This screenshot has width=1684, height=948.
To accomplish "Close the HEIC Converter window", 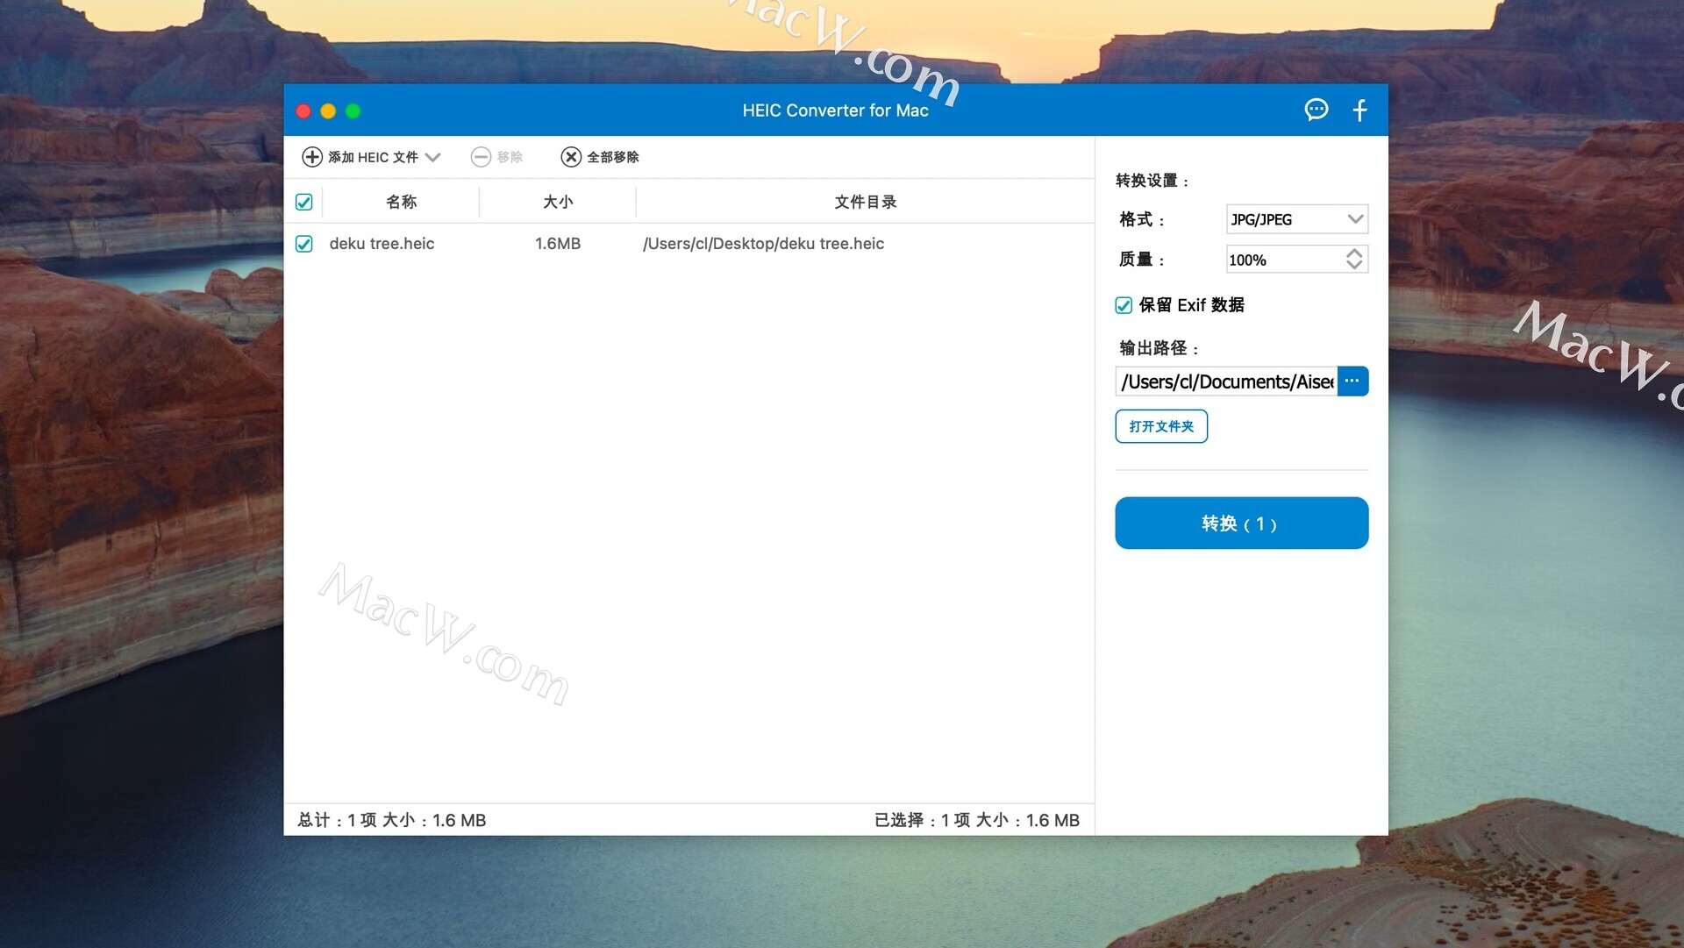I will point(303,111).
